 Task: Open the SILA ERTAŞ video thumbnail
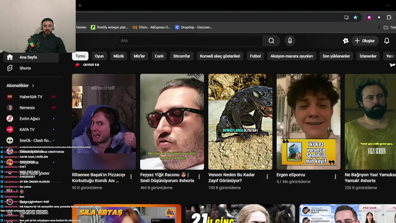tap(127, 214)
